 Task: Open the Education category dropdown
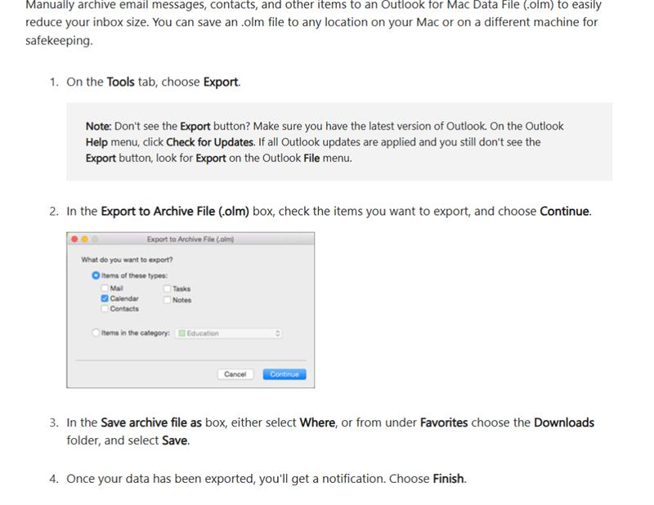point(228,333)
